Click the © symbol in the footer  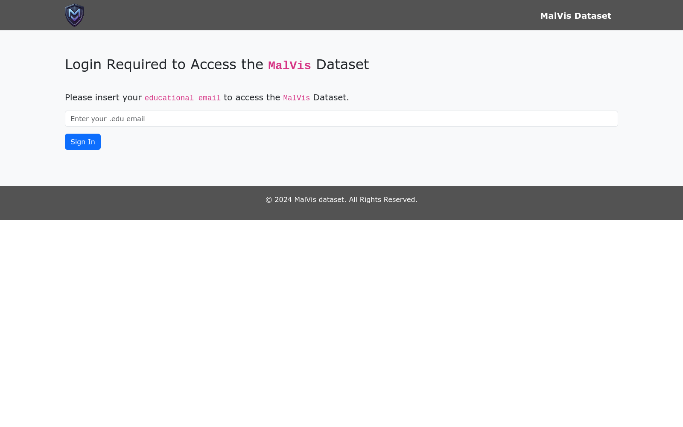pyautogui.click(x=269, y=200)
